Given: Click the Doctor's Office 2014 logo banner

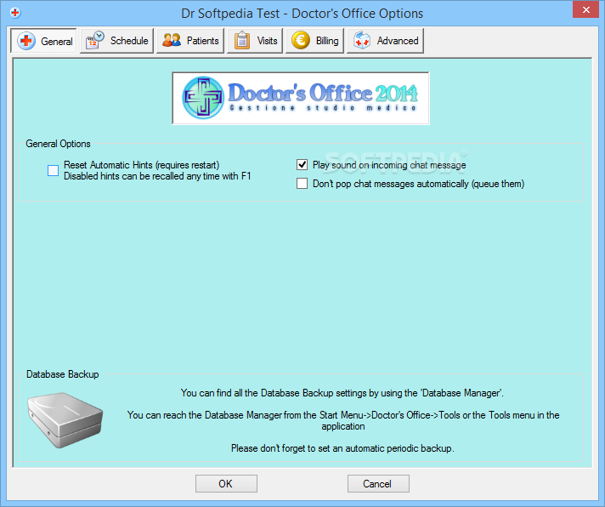Looking at the screenshot, I should point(301,98).
